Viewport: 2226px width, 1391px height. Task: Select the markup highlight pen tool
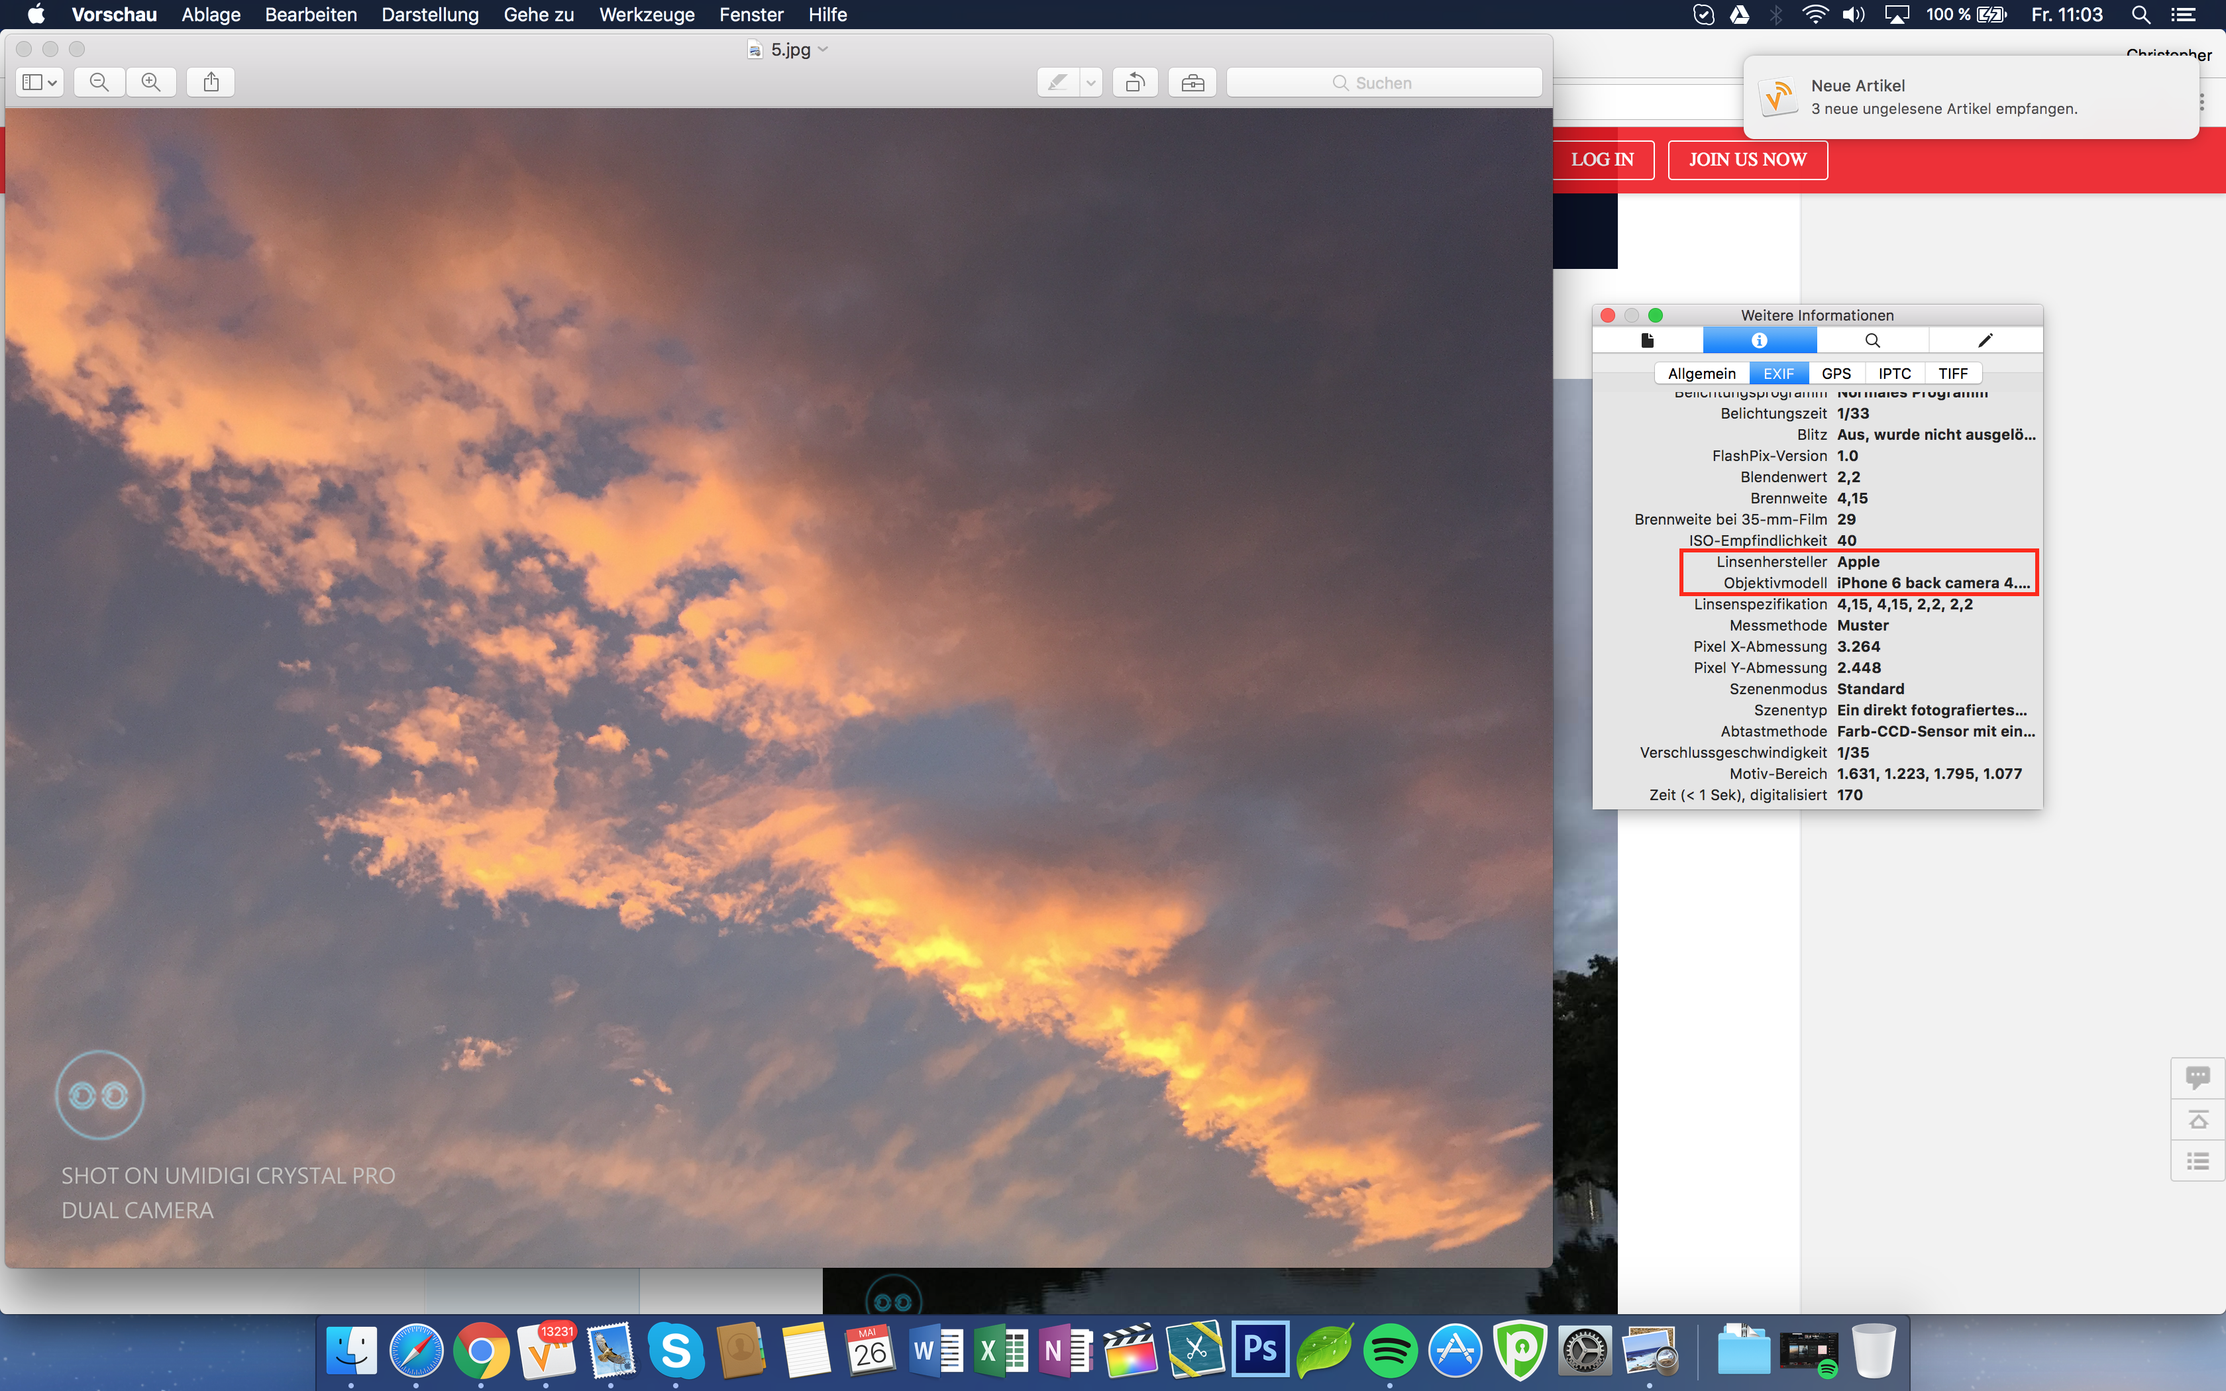1058,82
